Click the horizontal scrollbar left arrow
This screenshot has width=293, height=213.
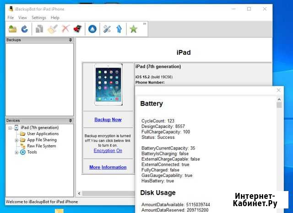(79, 193)
